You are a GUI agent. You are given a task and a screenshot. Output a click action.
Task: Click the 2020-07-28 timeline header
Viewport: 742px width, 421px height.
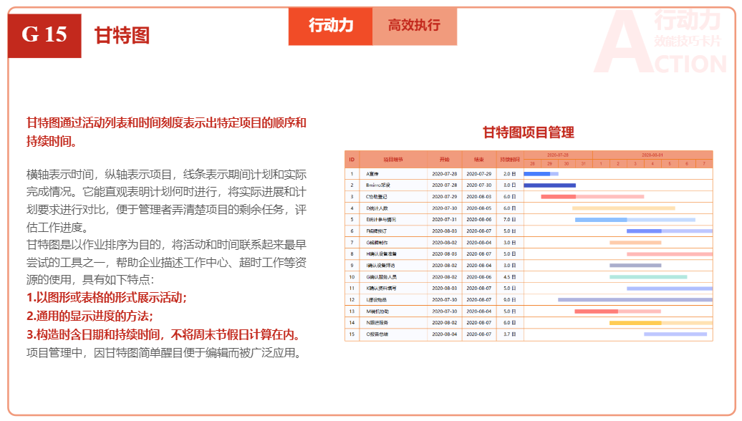pos(557,155)
